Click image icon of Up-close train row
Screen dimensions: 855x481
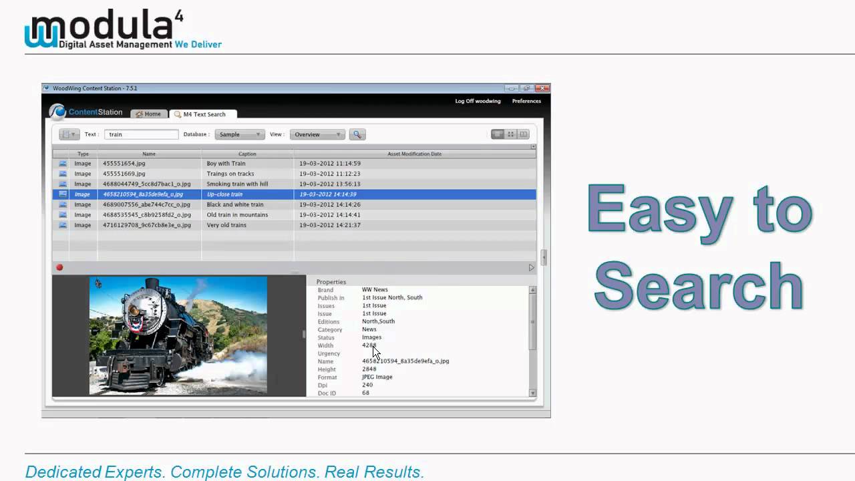pyautogui.click(x=63, y=194)
